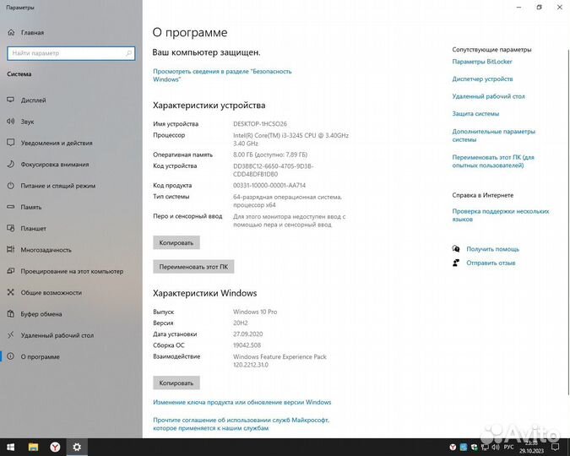
Task: Select О программе in the sidebar
Action: pyautogui.click(x=41, y=356)
